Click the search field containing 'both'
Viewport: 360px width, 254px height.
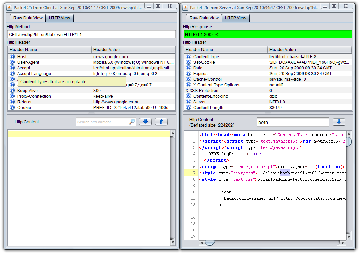[x=293, y=122]
